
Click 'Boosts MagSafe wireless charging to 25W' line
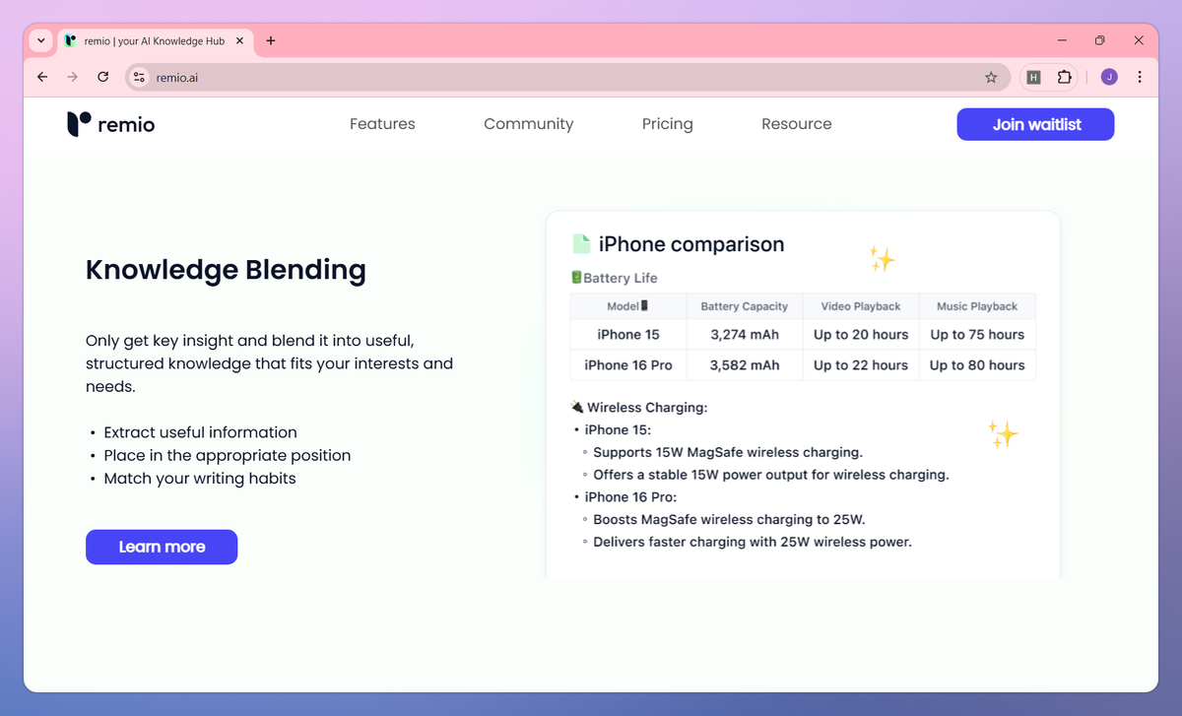729,519
